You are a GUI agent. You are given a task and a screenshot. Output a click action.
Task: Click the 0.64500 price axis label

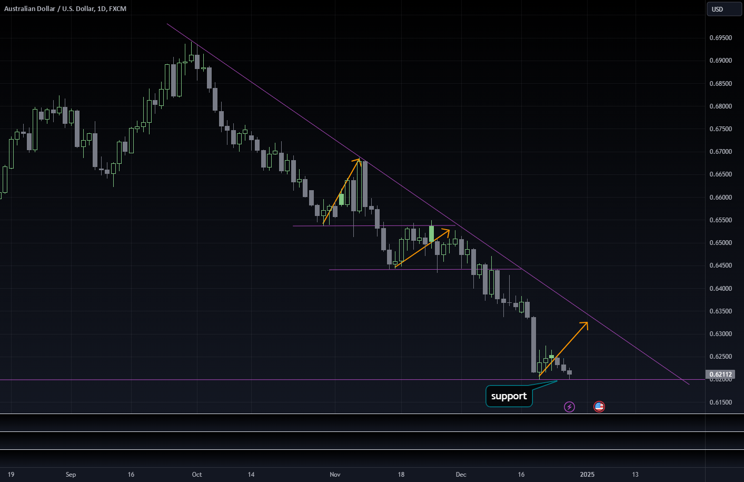(720, 265)
